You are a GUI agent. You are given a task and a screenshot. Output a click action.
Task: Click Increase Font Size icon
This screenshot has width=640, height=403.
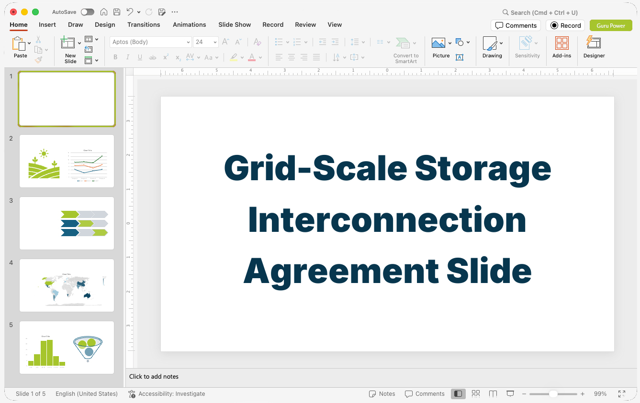pyautogui.click(x=226, y=42)
